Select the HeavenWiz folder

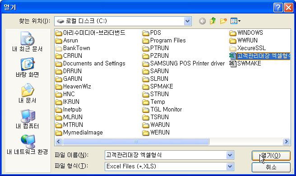[x=73, y=87]
